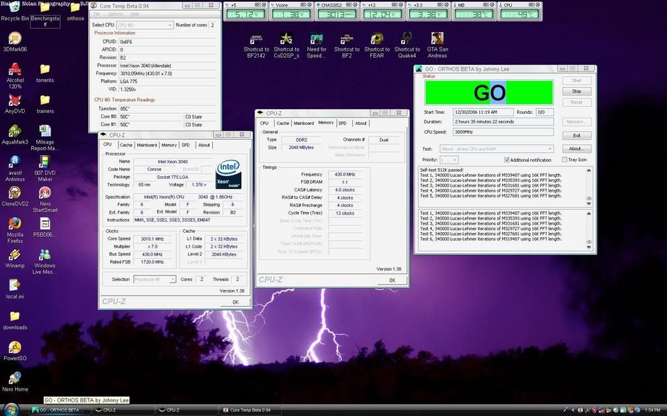
Task: Click the lower ORTHOS log scrollbar
Action: pos(589,229)
